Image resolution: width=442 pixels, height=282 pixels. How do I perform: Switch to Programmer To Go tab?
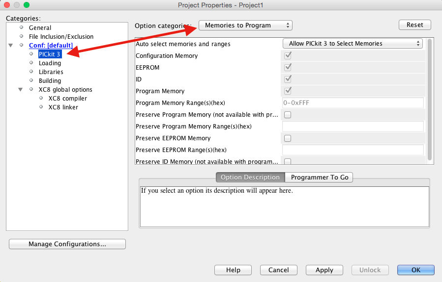pos(319,178)
